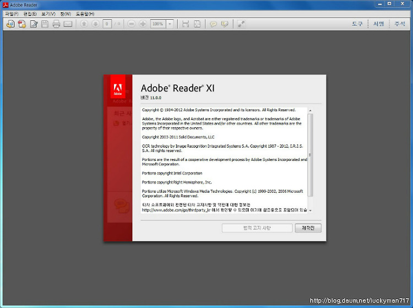The image size is (413, 308).
Task: Click the Print icon
Action: tap(56, 24)
